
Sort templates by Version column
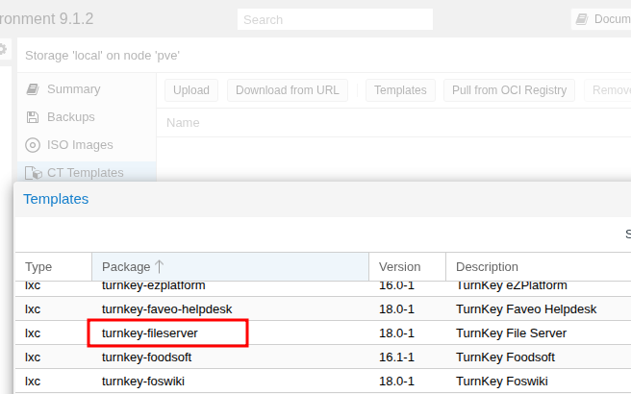pos(400,267)
